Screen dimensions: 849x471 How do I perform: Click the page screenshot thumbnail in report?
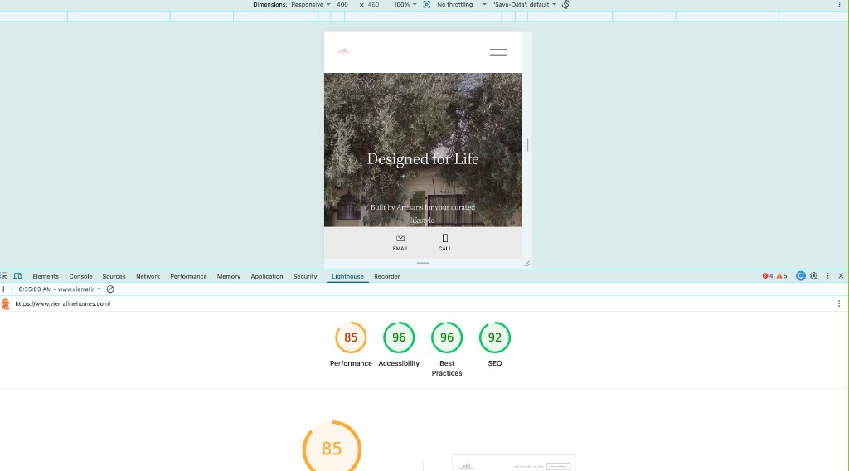coord(514,463)
